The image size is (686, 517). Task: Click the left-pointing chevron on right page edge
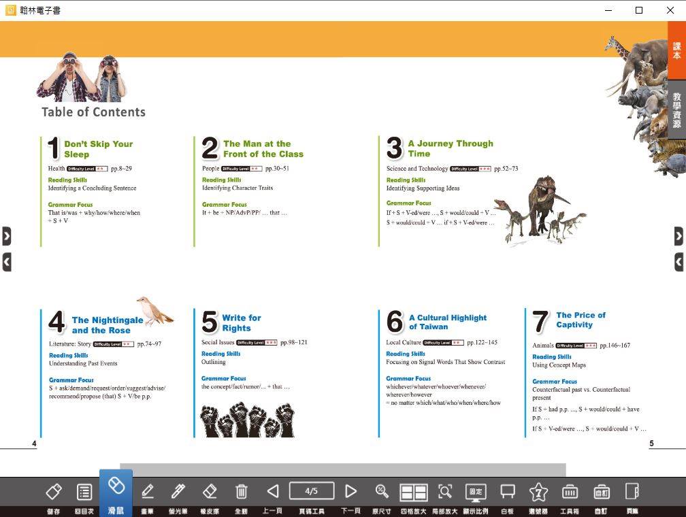pyautogui.click(x=679, y=262)
